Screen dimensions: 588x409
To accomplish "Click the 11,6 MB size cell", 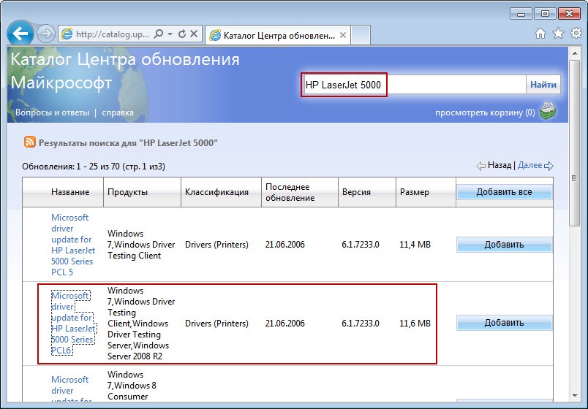I will [x=415, y=323].
